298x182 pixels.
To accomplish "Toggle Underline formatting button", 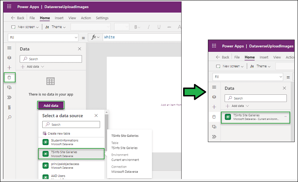I will click(159, 27).
